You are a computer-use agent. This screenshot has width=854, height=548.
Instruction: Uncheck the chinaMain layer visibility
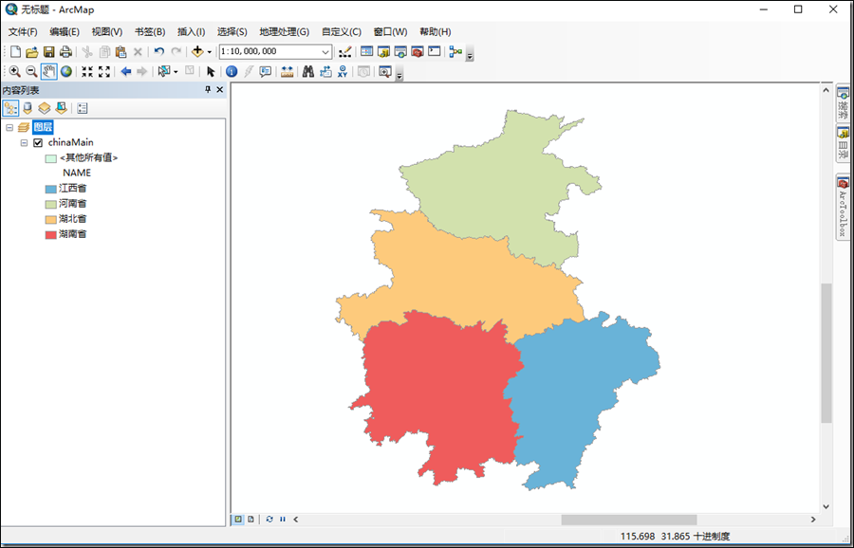37,142
